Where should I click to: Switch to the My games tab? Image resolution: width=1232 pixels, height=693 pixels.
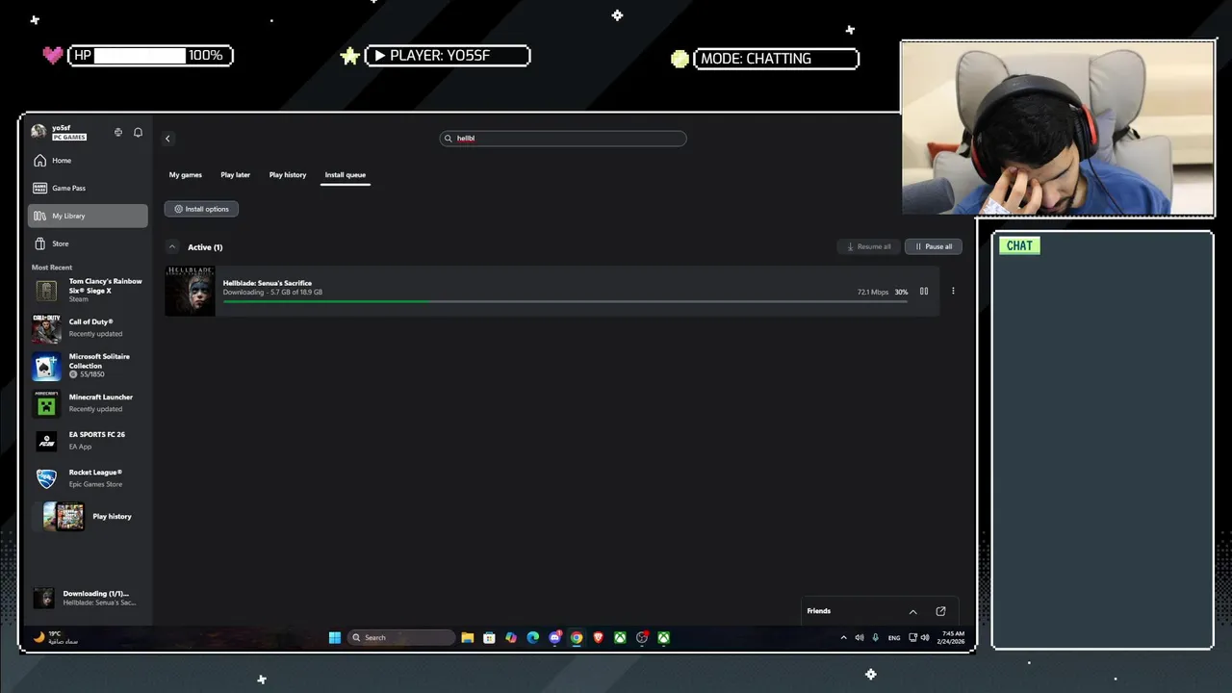pos(186,175)
